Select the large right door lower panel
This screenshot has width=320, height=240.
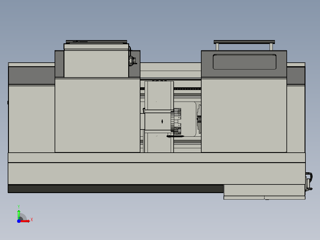click(244, 116)
